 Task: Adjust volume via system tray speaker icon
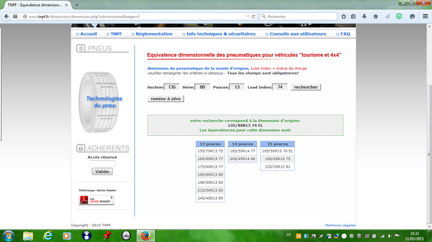coord(390,236)
